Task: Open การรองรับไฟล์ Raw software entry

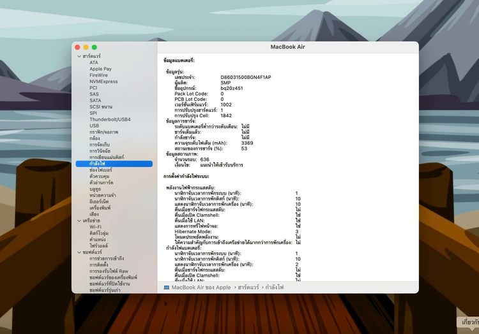Action: (x=109, y=271)
